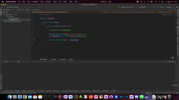The height and width of the screenshot is (100, 179).
Task: Click the Program breadcrumb item
Action: pos(62,59)
